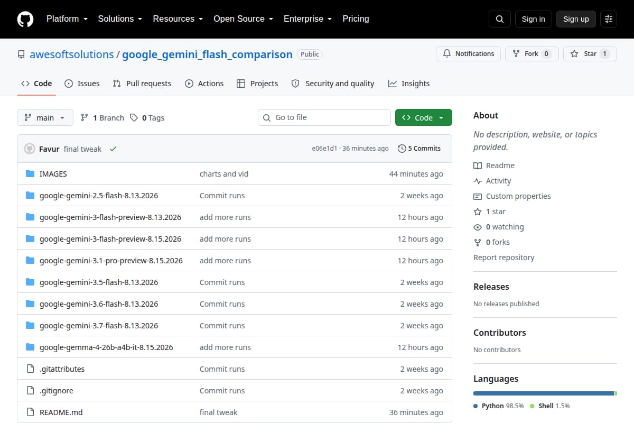The height and width of the screenshot is (423, 634).
Task: Click the commit status checkmark icon
Action: coord(113,149)
